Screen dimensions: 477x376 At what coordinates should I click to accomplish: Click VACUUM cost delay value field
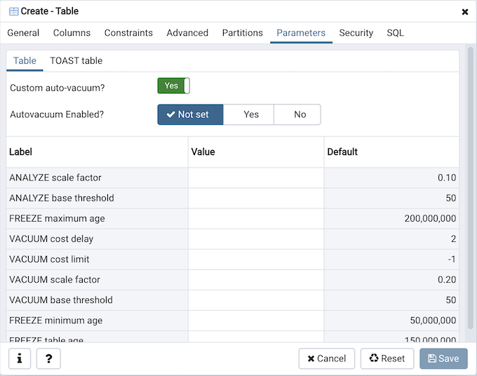click(256, 239)
